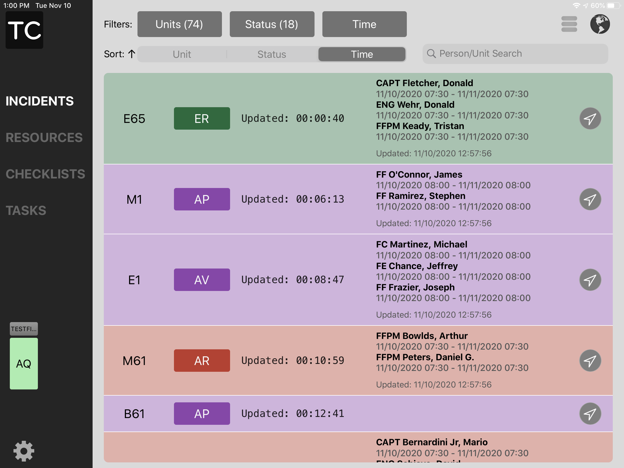Click the TC logo in the sidebar
This screenshot has width=624, height=468.
point(24,30)
